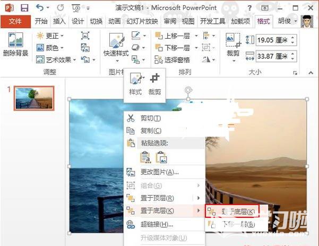Open the 颜色 color dropdown
319x246 pixels.
(x=49, y=47)
